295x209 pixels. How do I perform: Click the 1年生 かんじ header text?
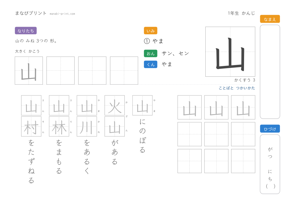(241, 13)
